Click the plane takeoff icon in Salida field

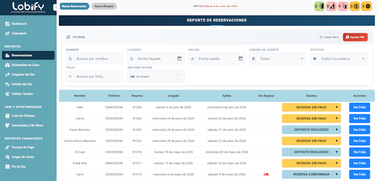pos(193,59)
